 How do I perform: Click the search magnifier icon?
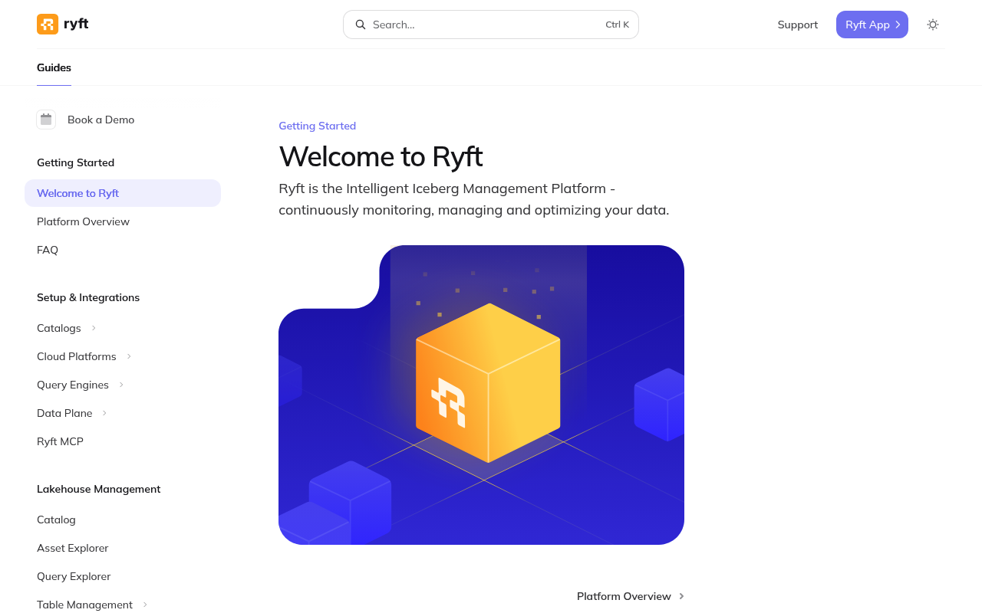(361, 25)
